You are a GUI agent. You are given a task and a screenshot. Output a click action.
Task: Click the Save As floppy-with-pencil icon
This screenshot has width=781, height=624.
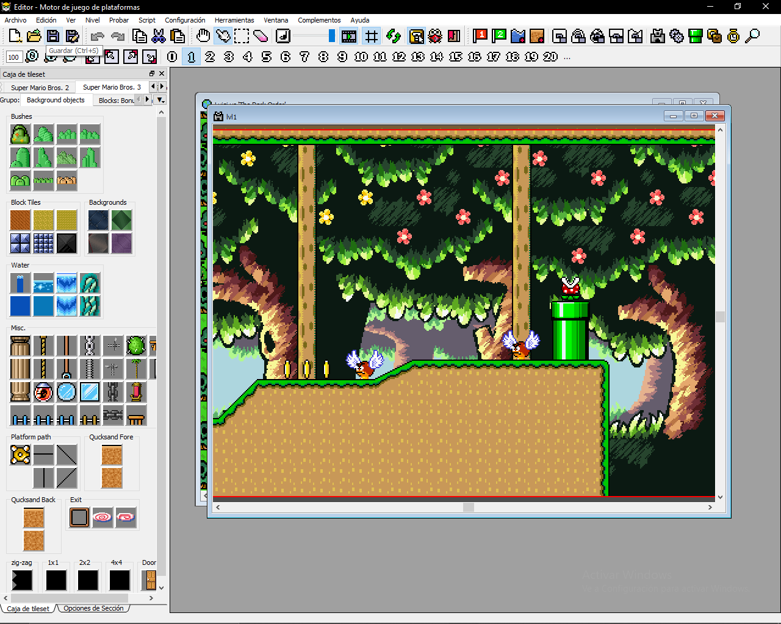click(73, 36)
